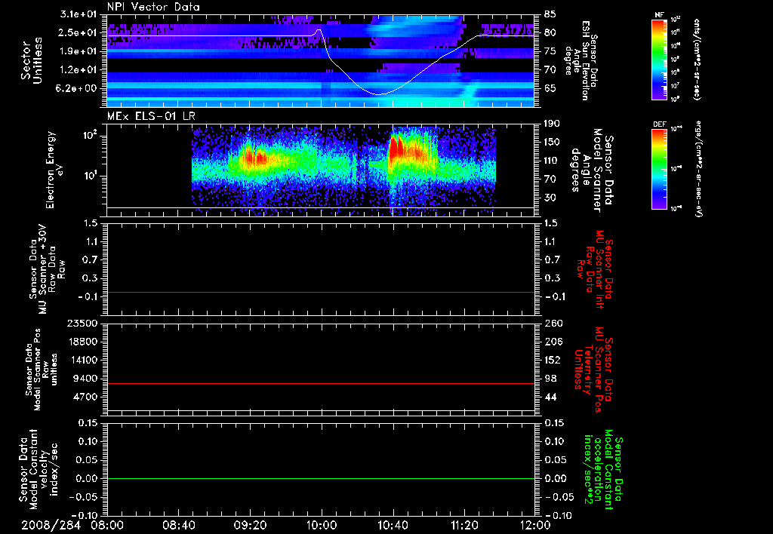Click the "Electron Energy eV" axis title
Screen dimensions: 773x534
click(x=55, y=170)
